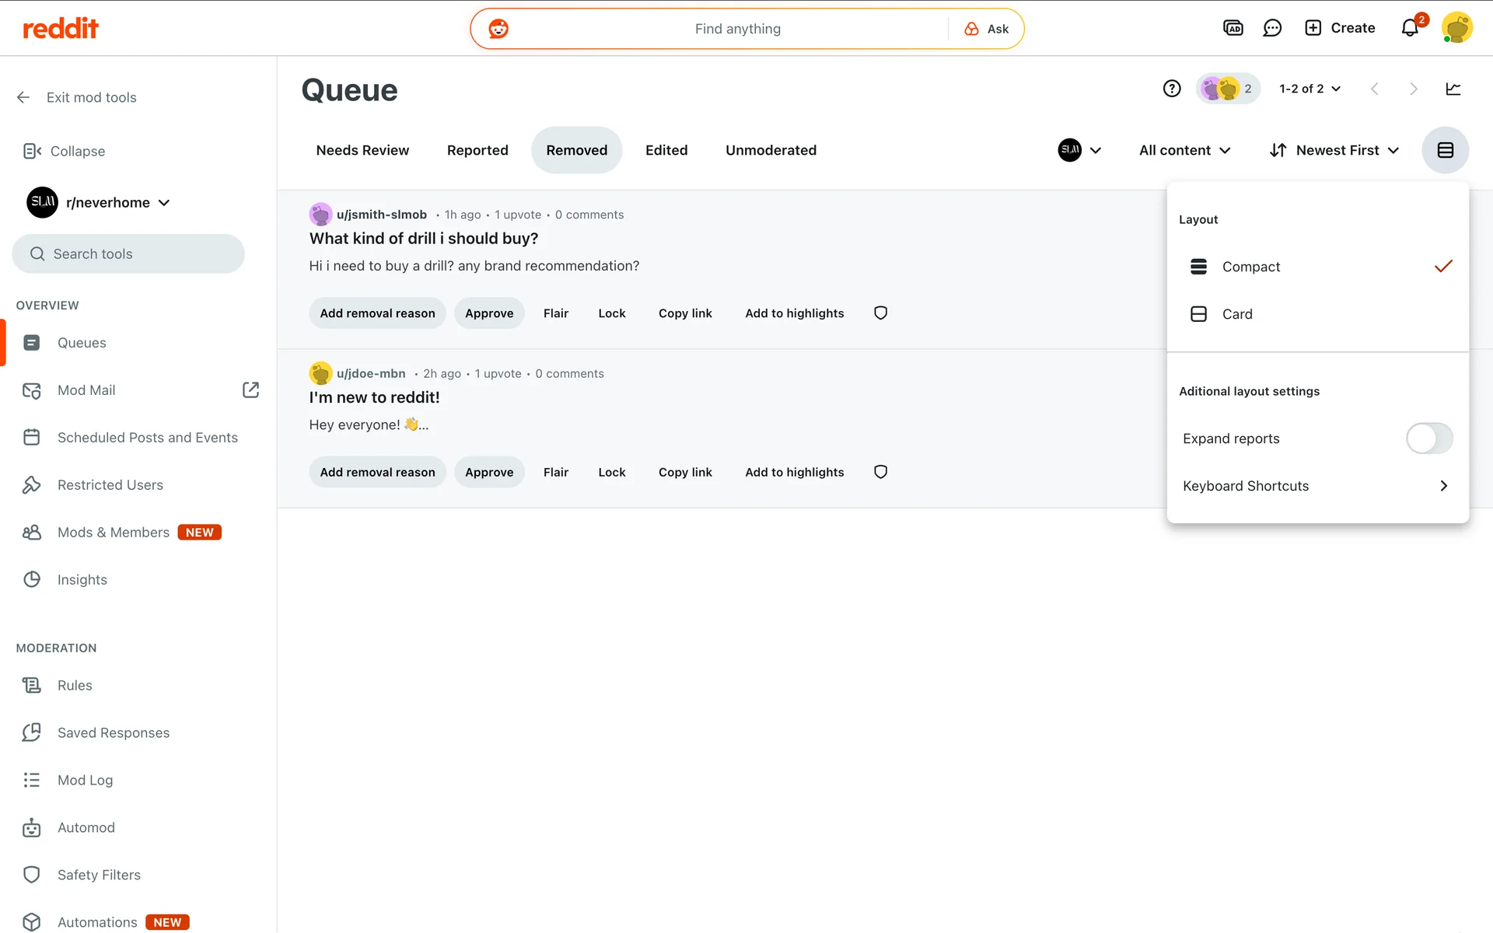Open the All content filter dropdown
Screen dimensions: 1493x933
[1184, 150]
